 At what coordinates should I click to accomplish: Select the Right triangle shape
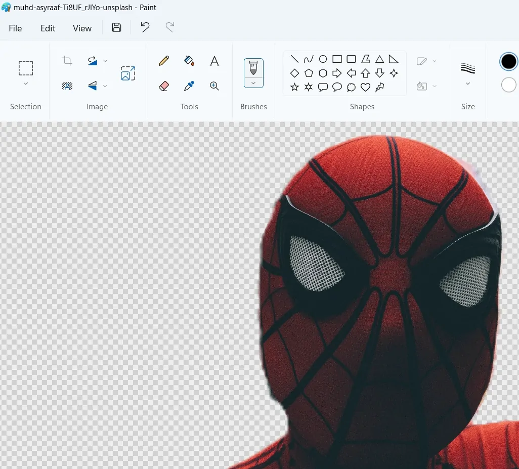click(394, 59)
